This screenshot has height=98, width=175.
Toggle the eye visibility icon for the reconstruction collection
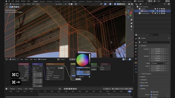coord(160,13)
